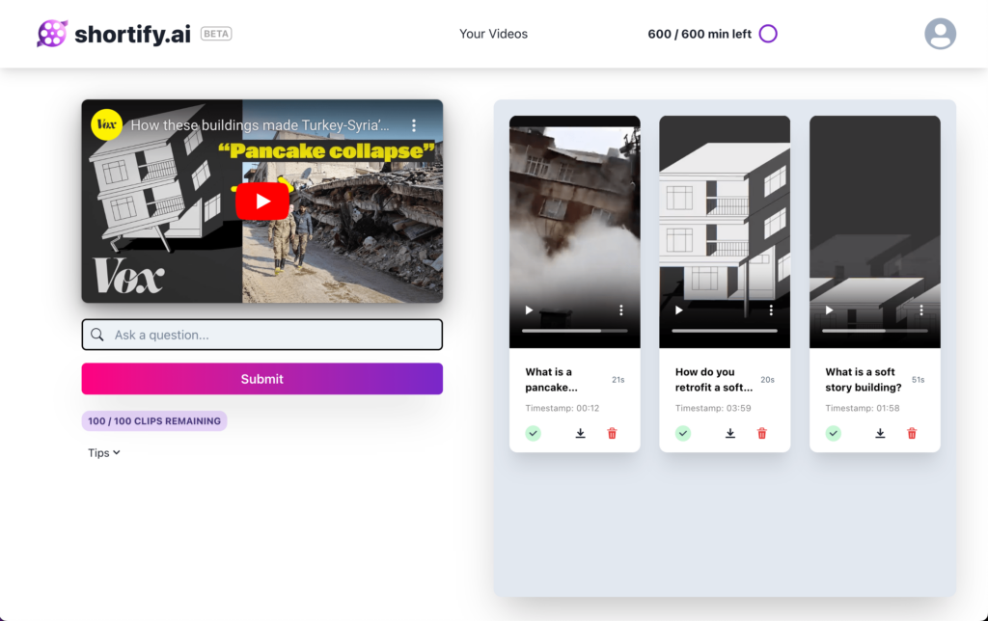Download the retrofit soft story clip
988x621 pixels.
pyautogui.click(x=730, y=434)
